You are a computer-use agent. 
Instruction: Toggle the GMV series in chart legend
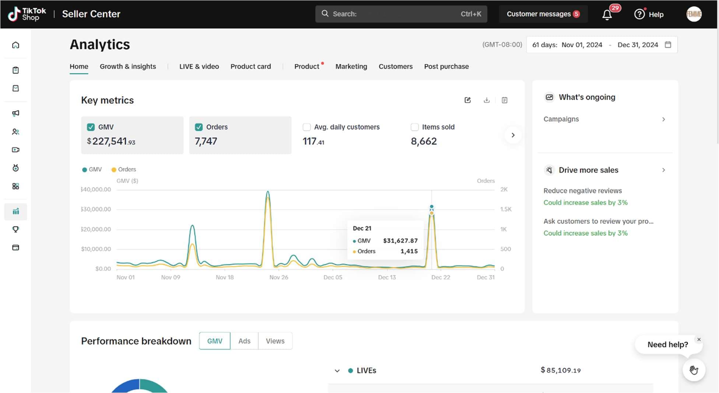point(92,169)
